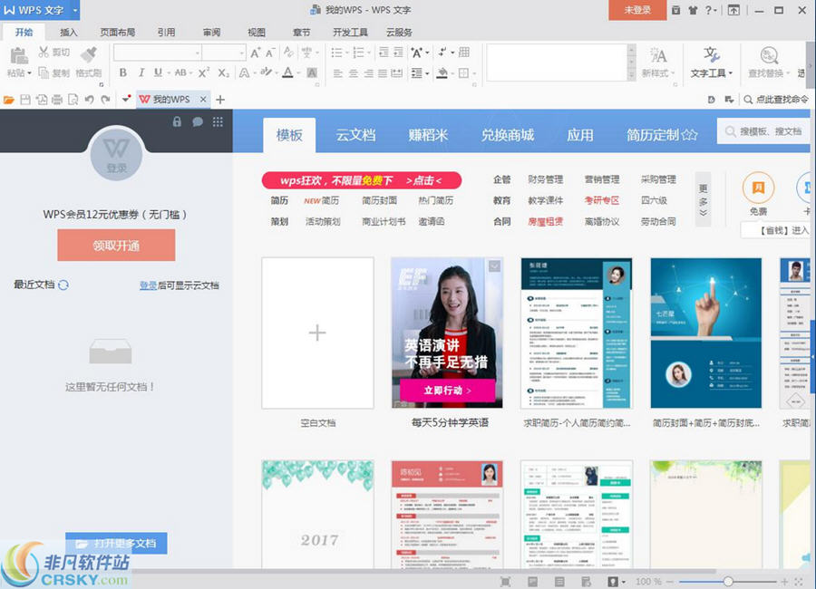
Task: Switch to the 云文档 section tab
Action: point(355,135)
